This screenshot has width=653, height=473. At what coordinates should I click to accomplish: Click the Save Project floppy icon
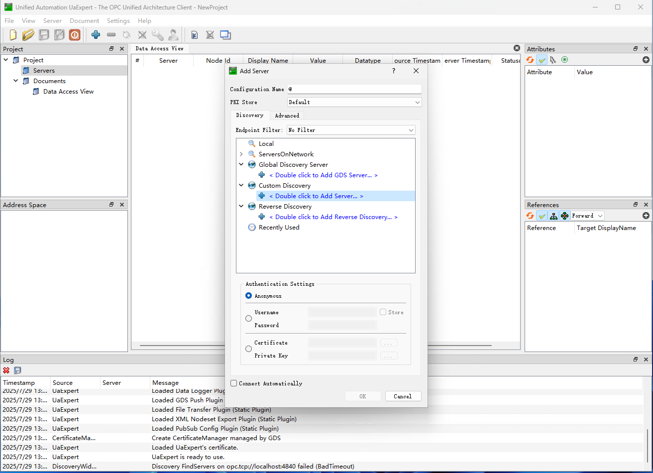(x=44, y=35)
